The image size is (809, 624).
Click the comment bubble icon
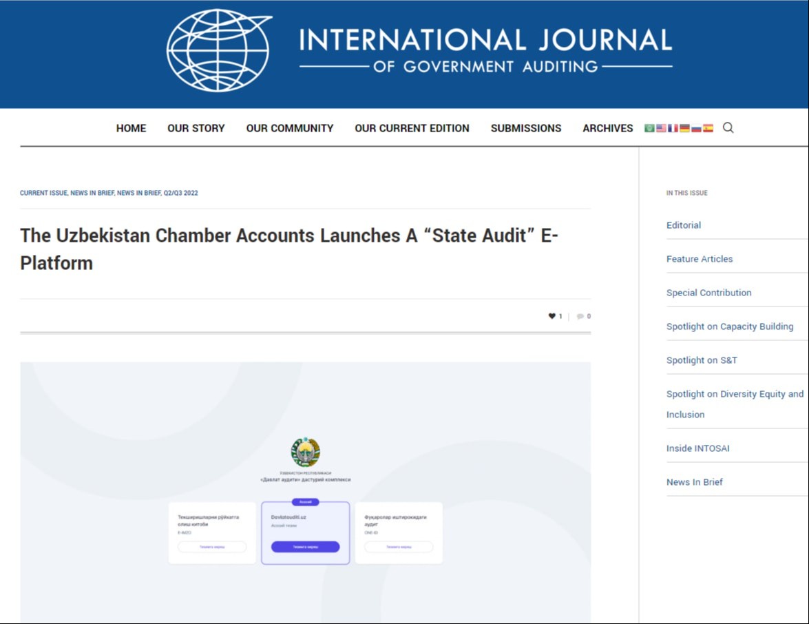(x=580, y=317)
